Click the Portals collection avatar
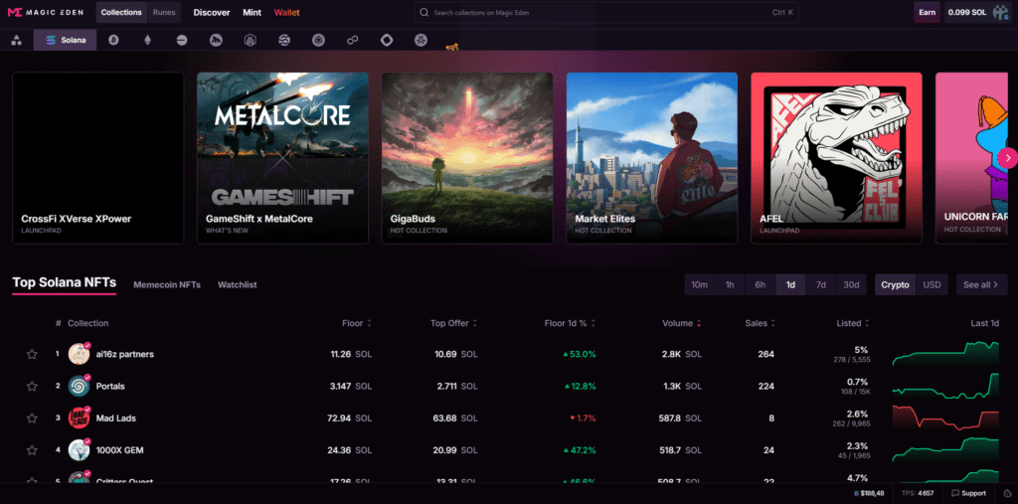Image resolution: width=1018 pixels, height=504 pixels. pyautogui.click(x=79, y=386)
